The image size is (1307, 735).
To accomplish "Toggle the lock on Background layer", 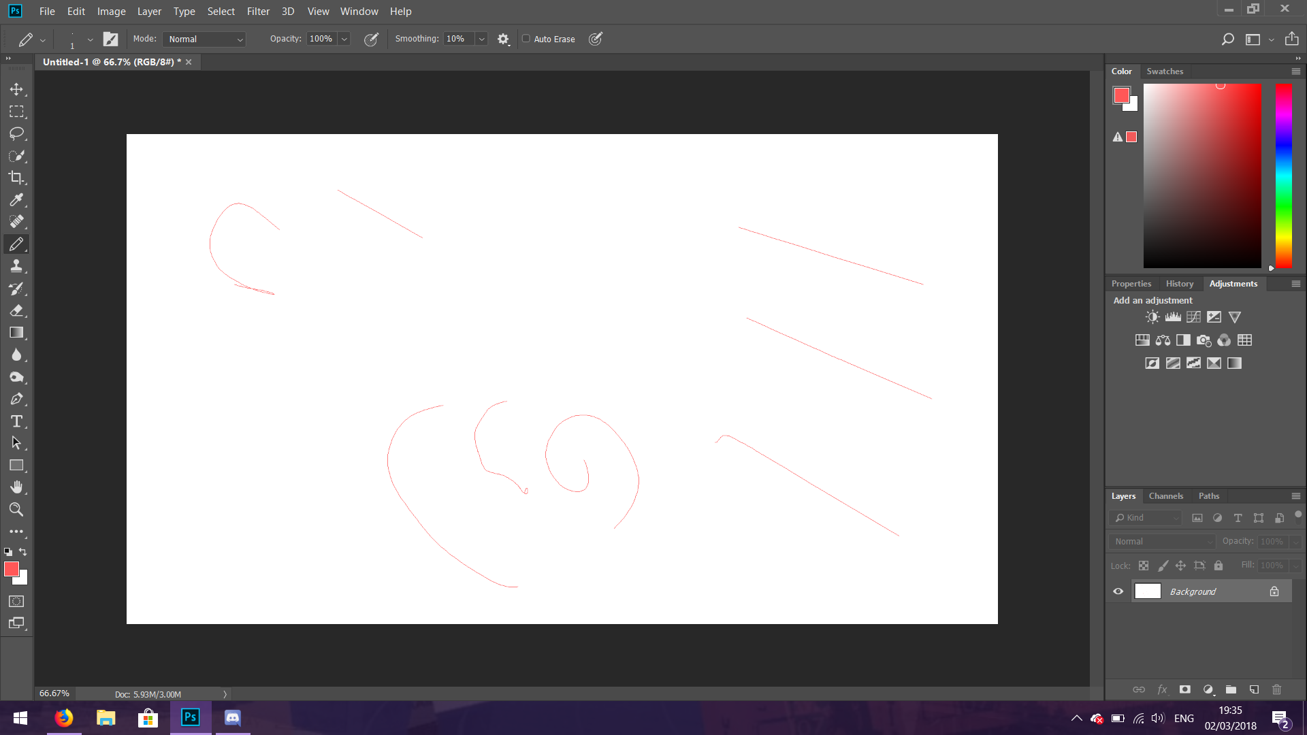I will point(1275,591).
